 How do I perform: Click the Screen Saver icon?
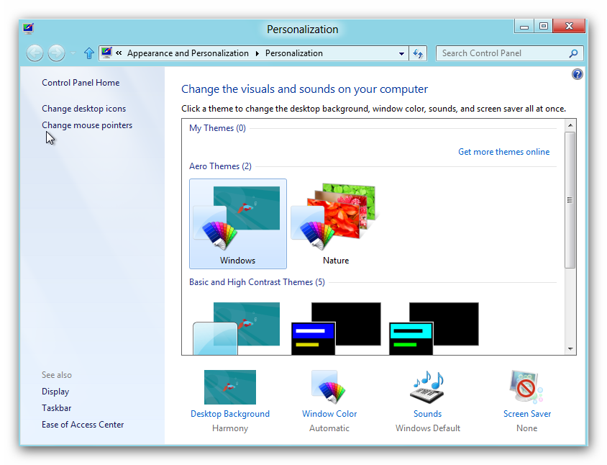526,387
